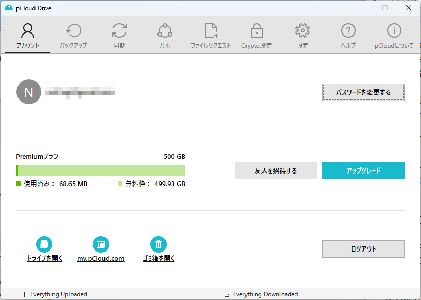Open the アカウント tab
The width and height of the screenshot is (421, 300).
pos(28,36)
